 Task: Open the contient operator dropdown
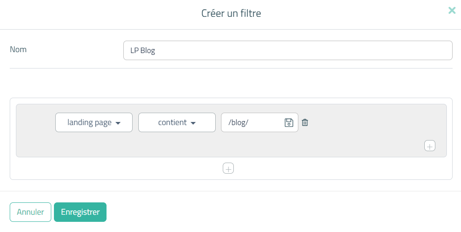[177, 122]
